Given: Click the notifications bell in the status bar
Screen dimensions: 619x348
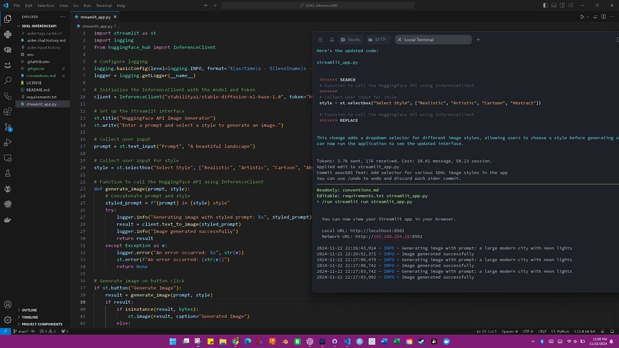Looking at the screenshot, I should point(611,331).
